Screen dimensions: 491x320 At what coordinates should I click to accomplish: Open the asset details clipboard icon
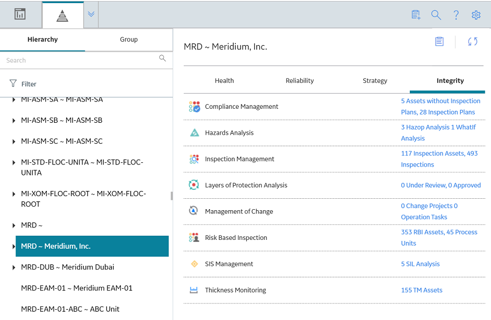[439, 41]
